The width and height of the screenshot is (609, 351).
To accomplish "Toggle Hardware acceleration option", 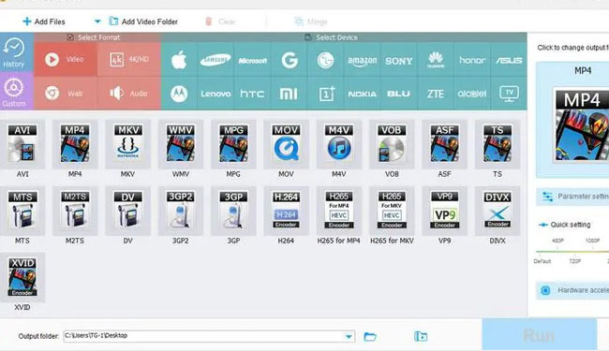I will coord(572,290).
